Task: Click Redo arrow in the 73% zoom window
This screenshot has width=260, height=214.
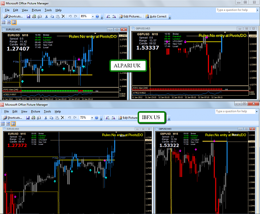Action: (x=75, y=118)
